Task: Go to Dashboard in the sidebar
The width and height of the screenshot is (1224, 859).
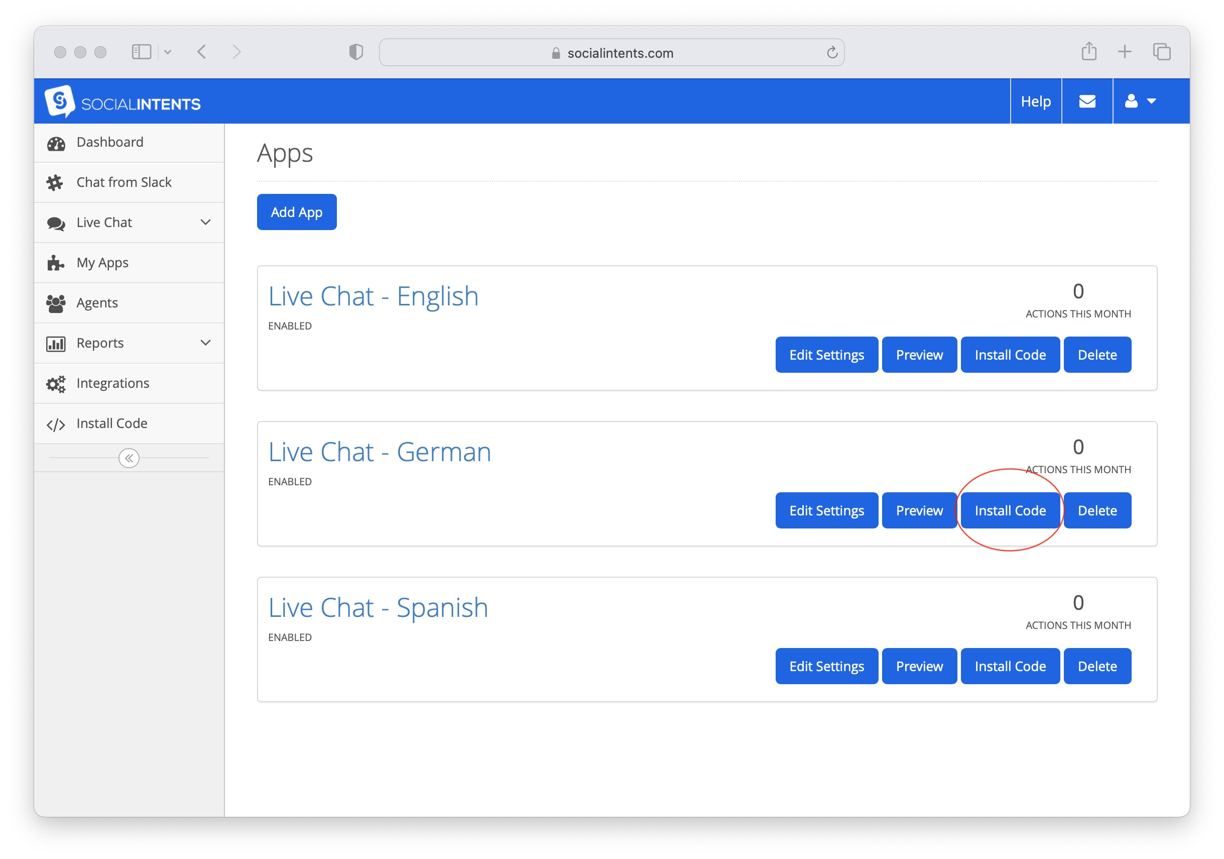Action: tap(129, 143)
